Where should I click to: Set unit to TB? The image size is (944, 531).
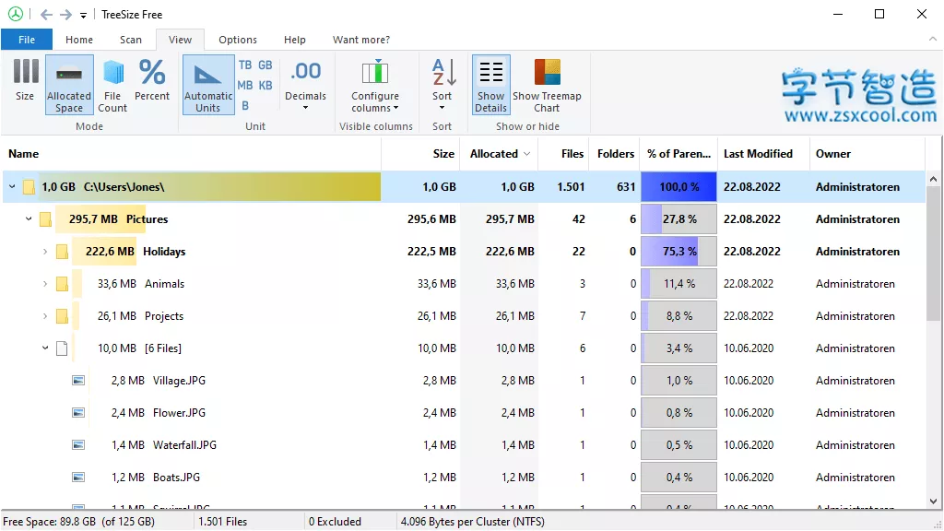[x=245, y=65]
